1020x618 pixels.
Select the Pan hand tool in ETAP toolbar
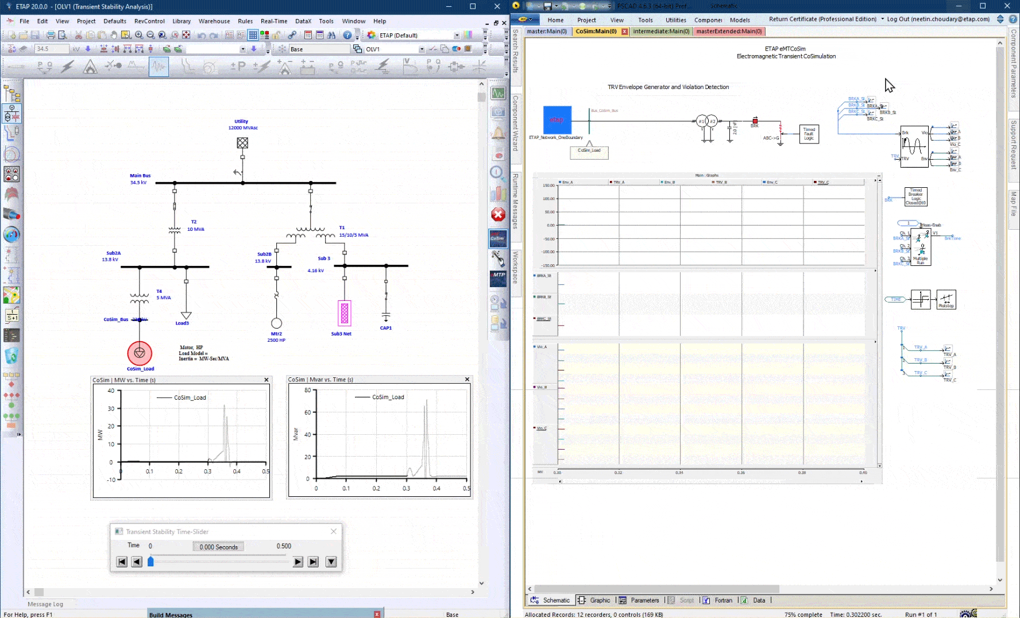click(114, 34)
